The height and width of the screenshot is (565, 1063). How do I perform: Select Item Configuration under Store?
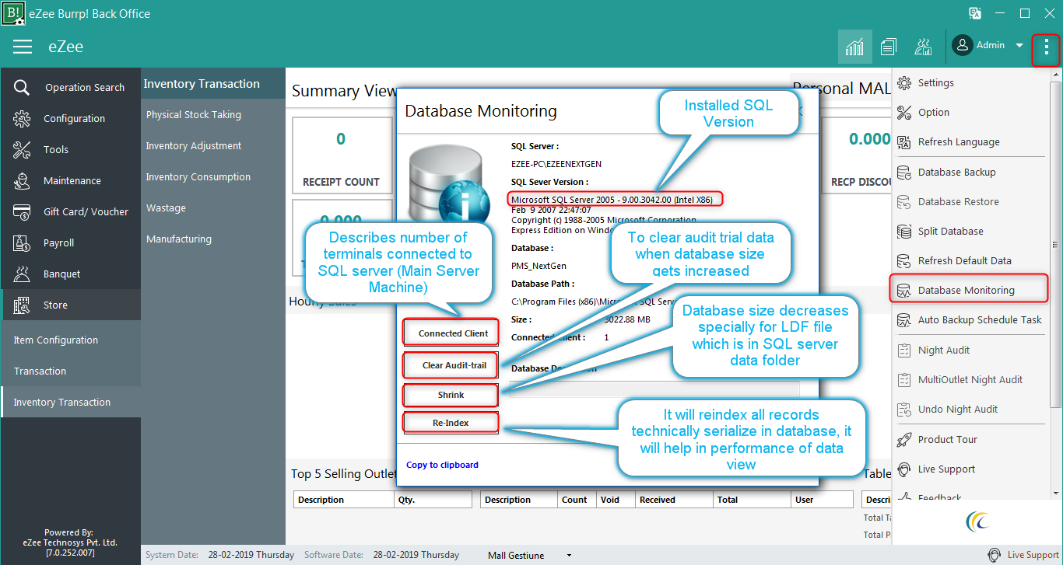(x=71, y=340)
